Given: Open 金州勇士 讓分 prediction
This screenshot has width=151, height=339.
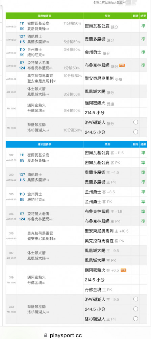Looking at the screenshot, I should click(x=97, y=53).
